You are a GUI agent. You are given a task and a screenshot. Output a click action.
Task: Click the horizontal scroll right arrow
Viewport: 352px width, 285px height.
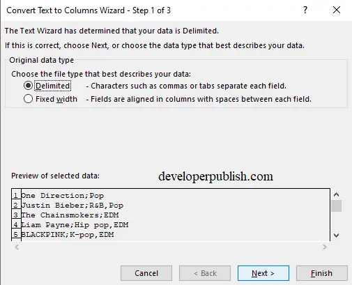[325, 247]
